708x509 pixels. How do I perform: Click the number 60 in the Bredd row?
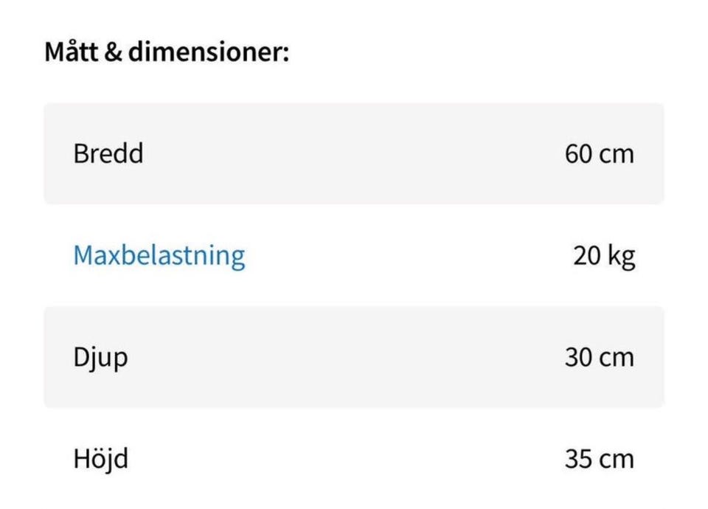click(580, 154)
